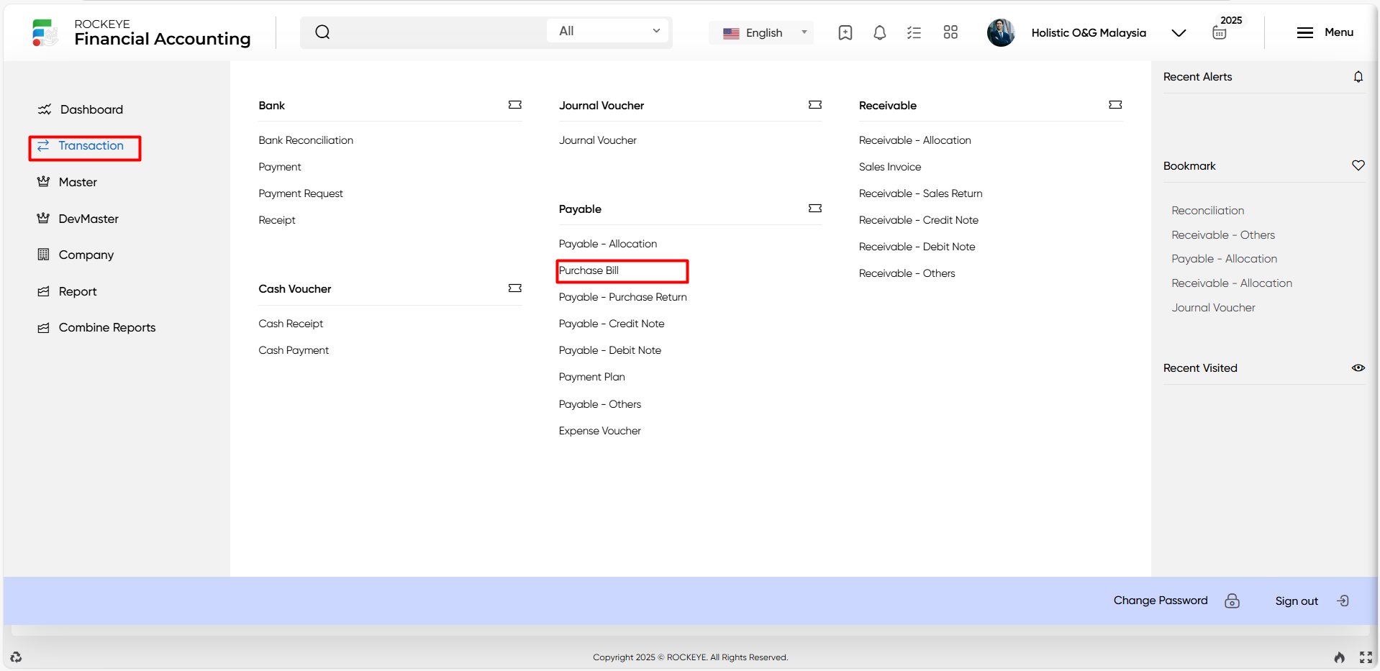Open Payable - Credit Note
This screenshot has width=1380, height=671.
pos(612,324)
